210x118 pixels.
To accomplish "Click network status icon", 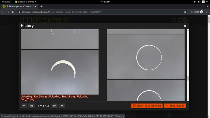I will pyautogui.click(x=195, y=2).
